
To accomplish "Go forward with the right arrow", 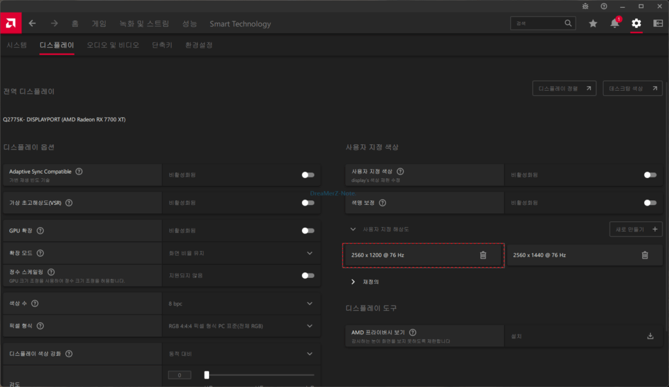I will [x=54, y=23].
